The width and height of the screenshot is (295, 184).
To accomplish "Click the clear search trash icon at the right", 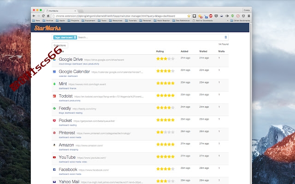I will tap(226, 37).
